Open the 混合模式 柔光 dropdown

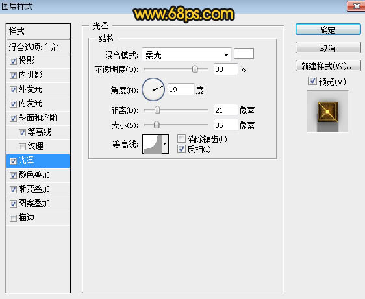click(x=186, y=55)
